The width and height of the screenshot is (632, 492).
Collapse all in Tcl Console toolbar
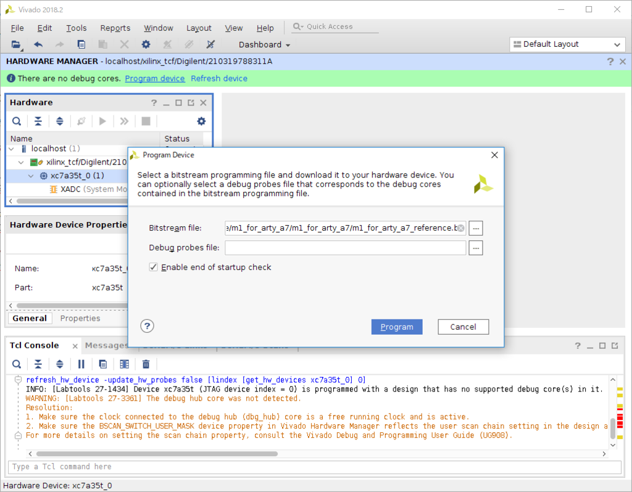[x=38, y=364]
